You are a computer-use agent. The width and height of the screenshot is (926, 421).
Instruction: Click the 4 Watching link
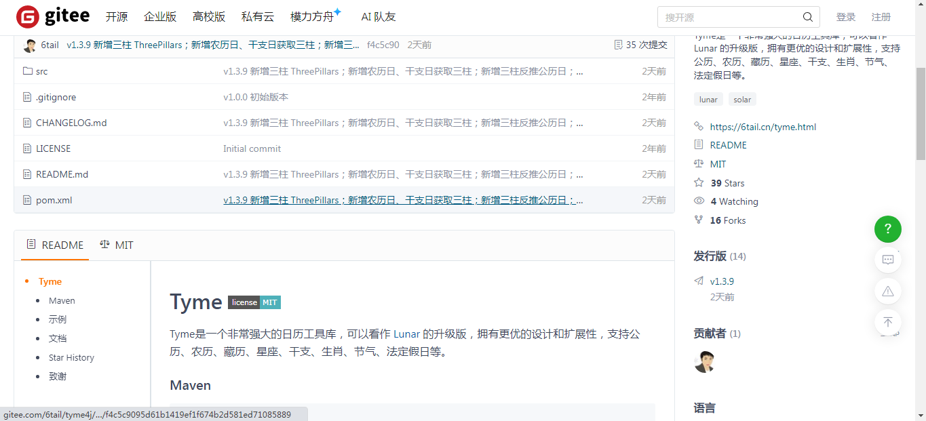[x=734, y=201]
